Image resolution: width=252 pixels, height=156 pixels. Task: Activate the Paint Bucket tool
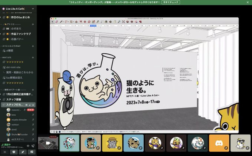106,22
